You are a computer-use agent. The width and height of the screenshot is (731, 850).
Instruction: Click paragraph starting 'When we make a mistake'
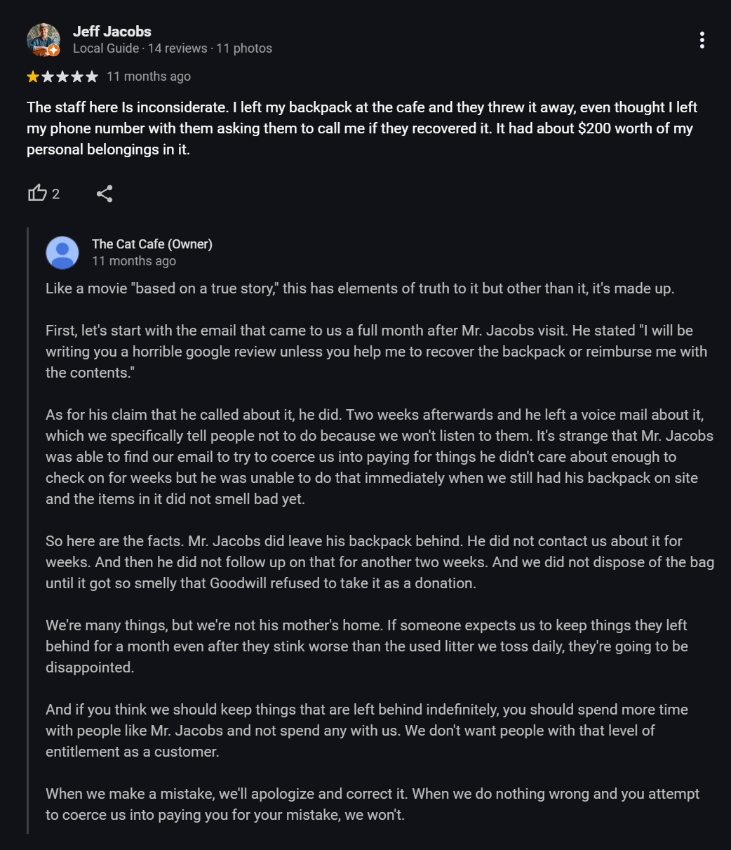(372, 804)
